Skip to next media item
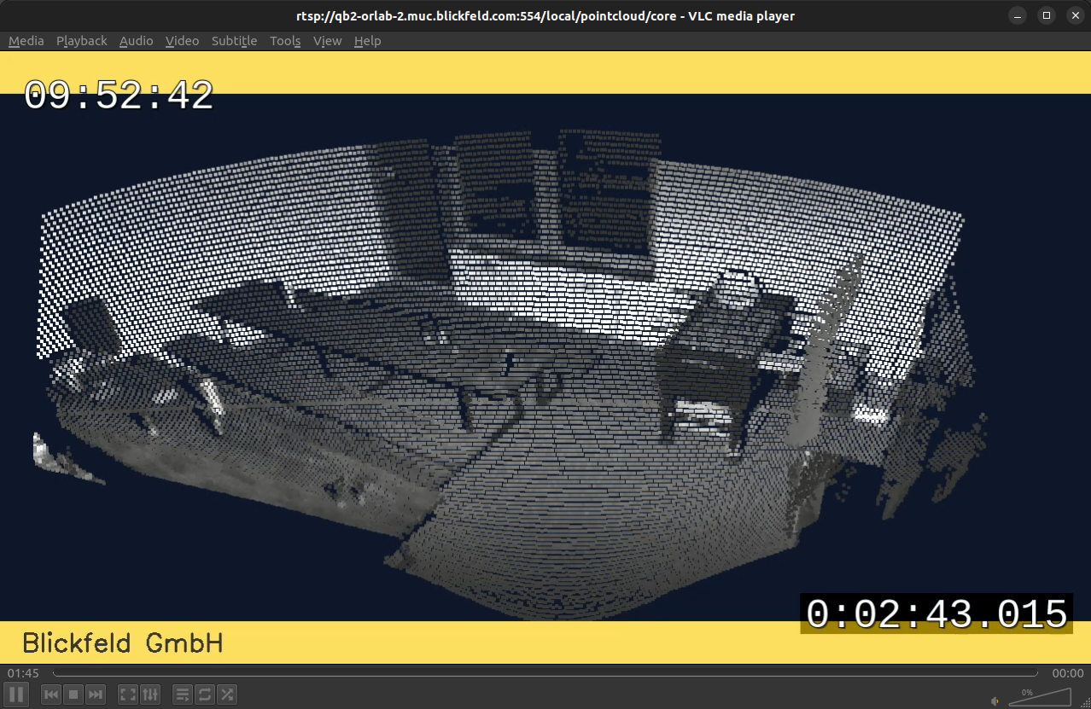This screenshot has width=1091, height=709. [96, 694]
